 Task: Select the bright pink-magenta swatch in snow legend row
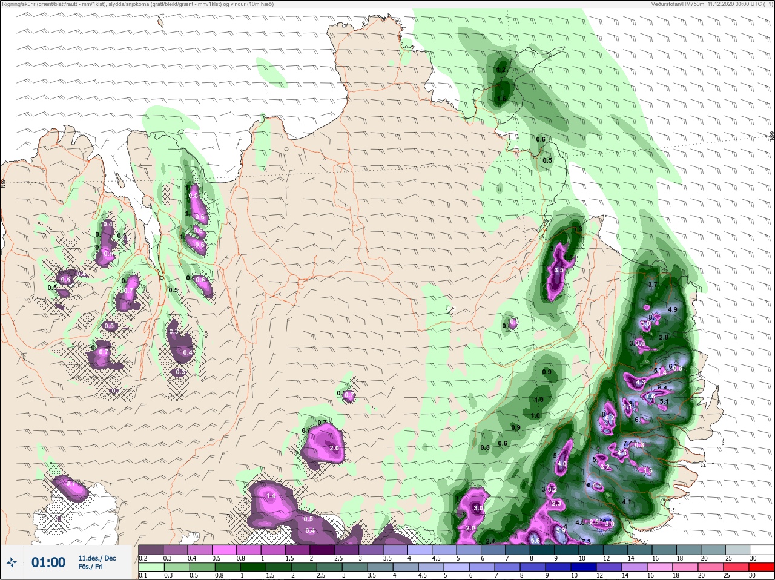coord(223,550)
